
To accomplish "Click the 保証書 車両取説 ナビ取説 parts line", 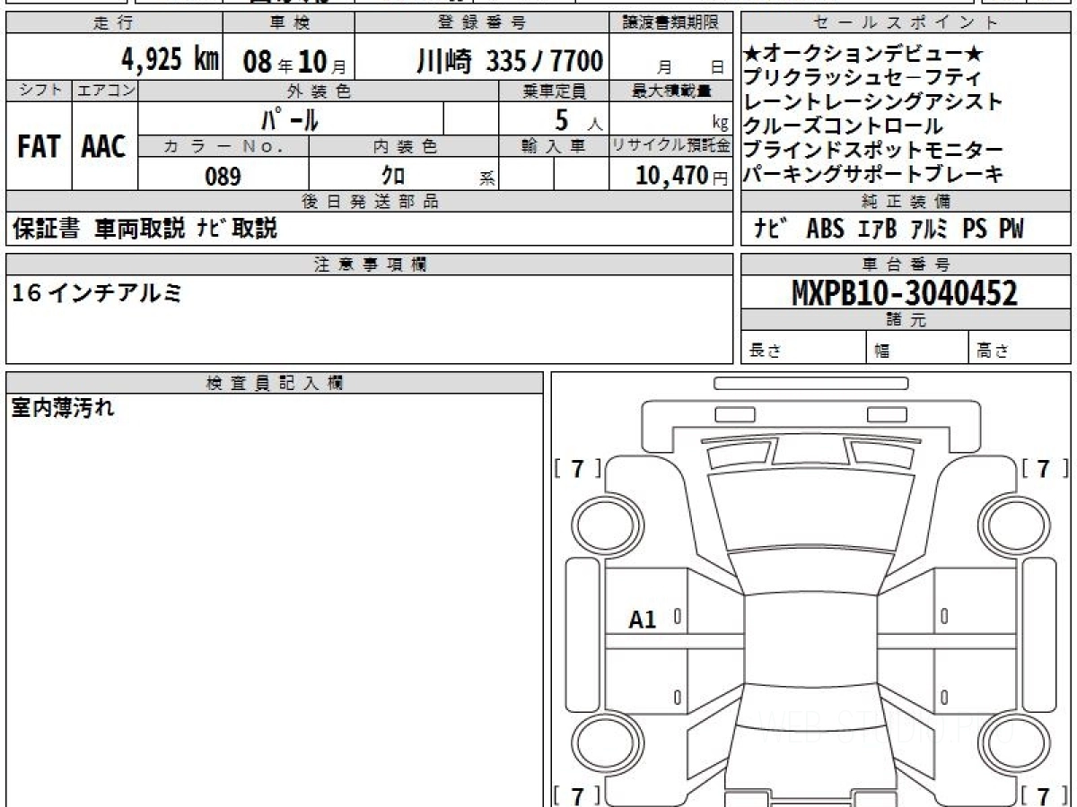I will point(145,230).
